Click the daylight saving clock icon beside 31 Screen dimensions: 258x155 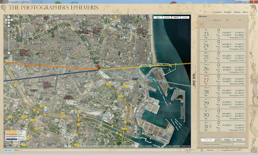tap(210, 126)
